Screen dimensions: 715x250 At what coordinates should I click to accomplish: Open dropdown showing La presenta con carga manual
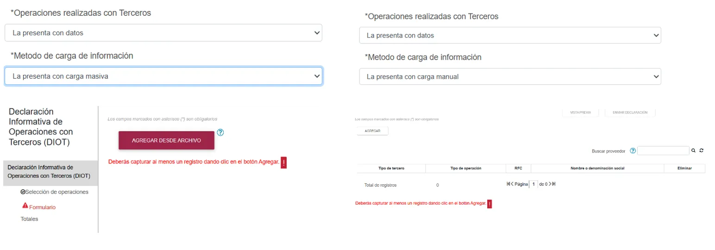point(510,76)
